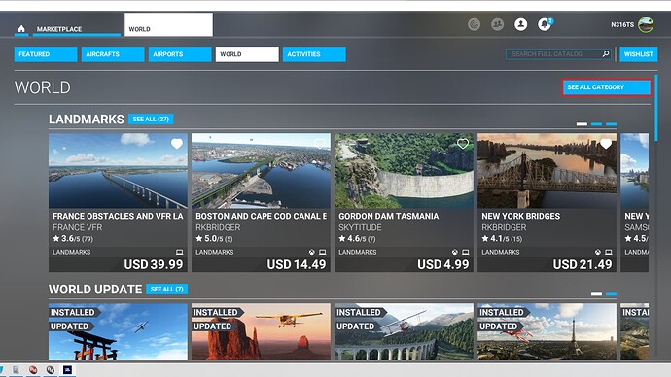Click the star icon beside the 4.6 rating
Image resolution: width=671 pixels, height=377 pixels.
coord(342,238)
